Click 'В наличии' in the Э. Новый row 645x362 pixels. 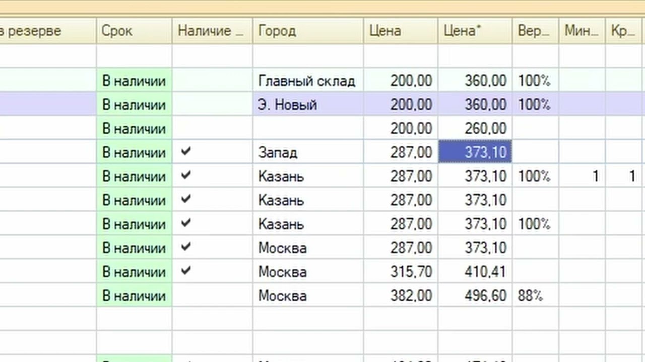coord(135,105)
